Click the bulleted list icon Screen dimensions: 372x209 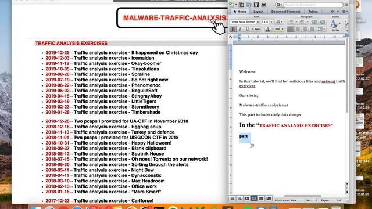click(291, 22)
